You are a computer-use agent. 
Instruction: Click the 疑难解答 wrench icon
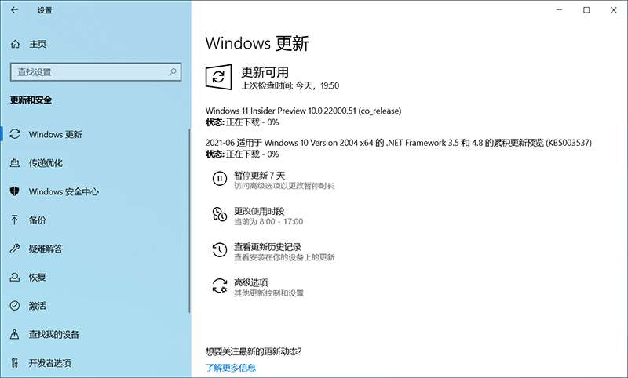(x=15, y=249)
